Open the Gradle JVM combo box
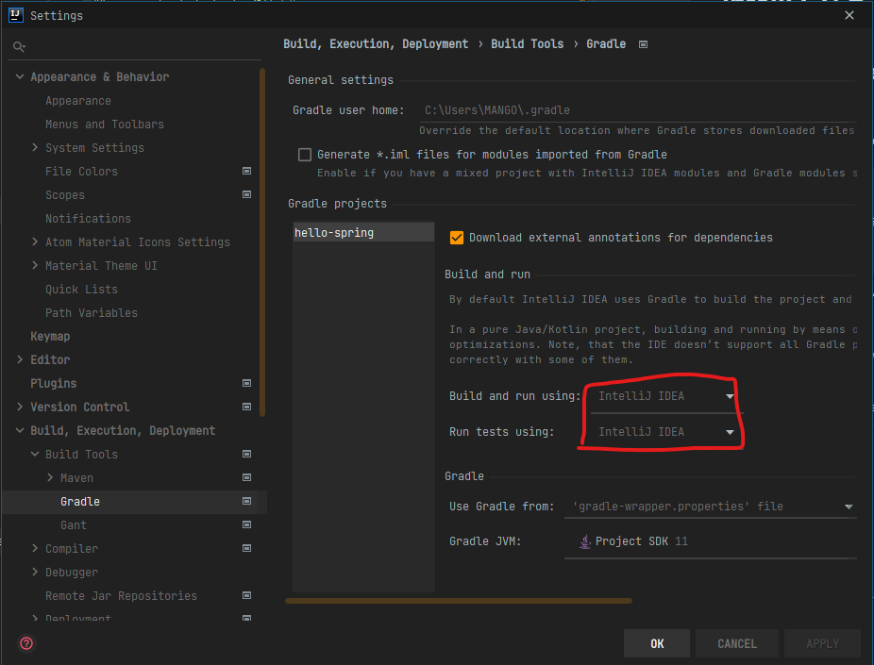874x665 pixels. click(x=711, y=541)
